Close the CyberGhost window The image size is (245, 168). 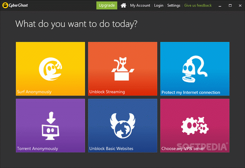240,6
